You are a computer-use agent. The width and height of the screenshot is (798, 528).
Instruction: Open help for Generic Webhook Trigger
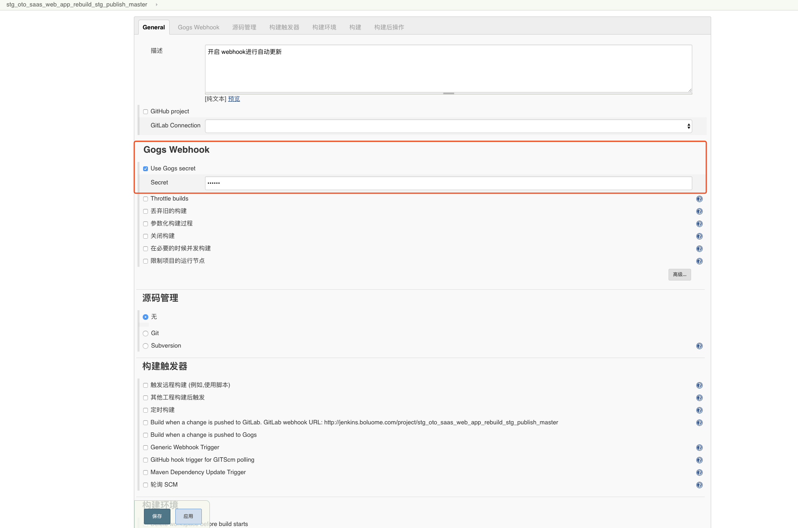[700, 448]
